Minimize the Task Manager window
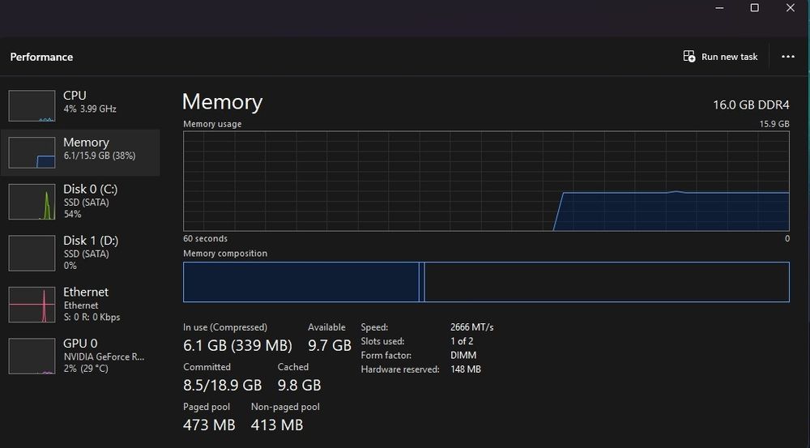 (719, 8)
